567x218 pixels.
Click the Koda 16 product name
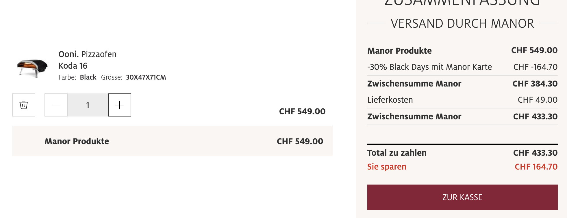pos(73,66)
